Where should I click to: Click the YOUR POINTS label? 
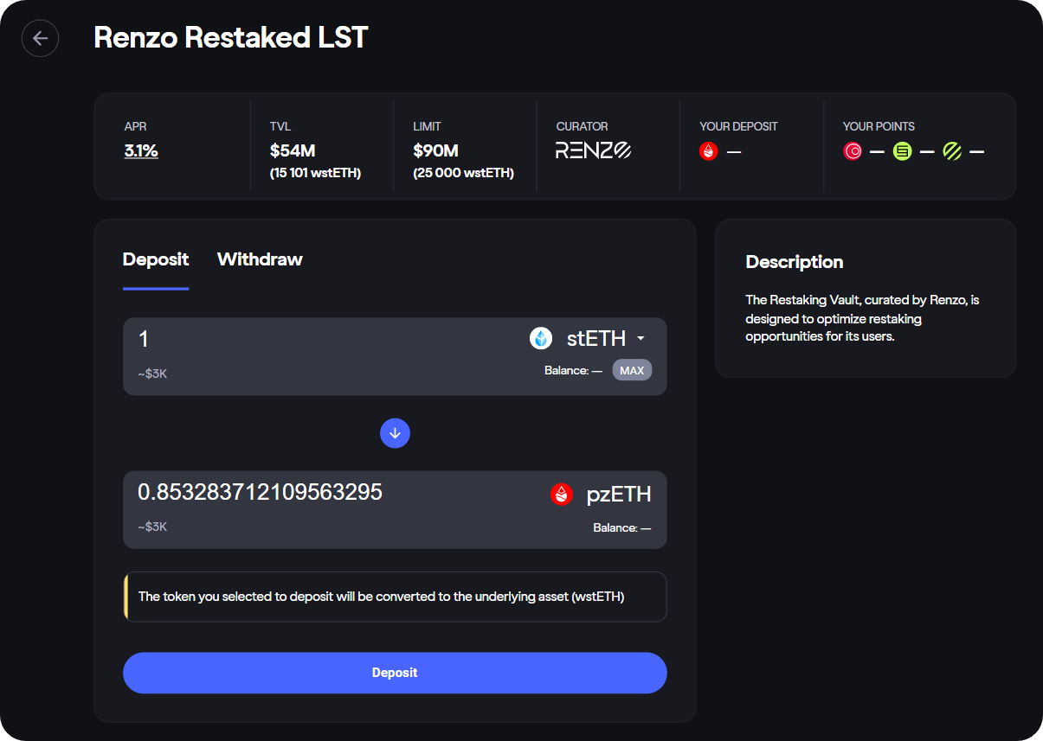pyautogui.click(x=879, y=126)
